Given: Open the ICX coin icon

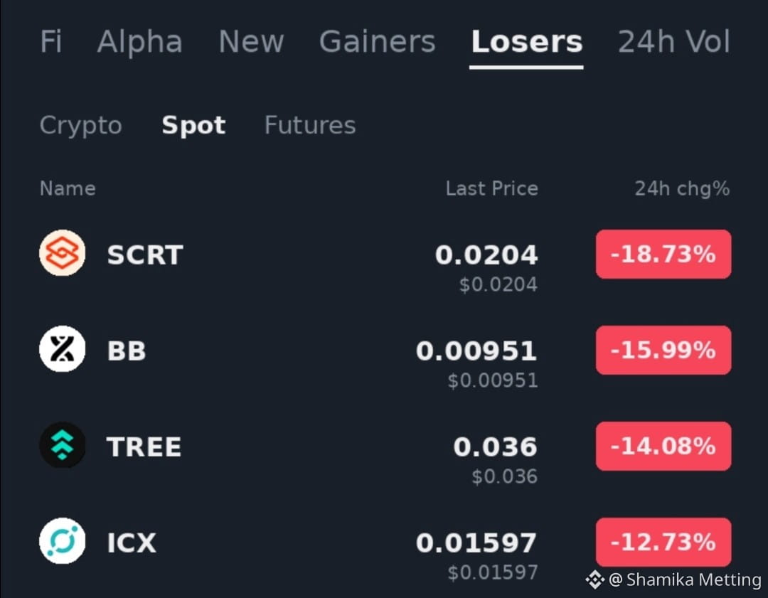Looking at the screenshot, I should coord(62,540).
